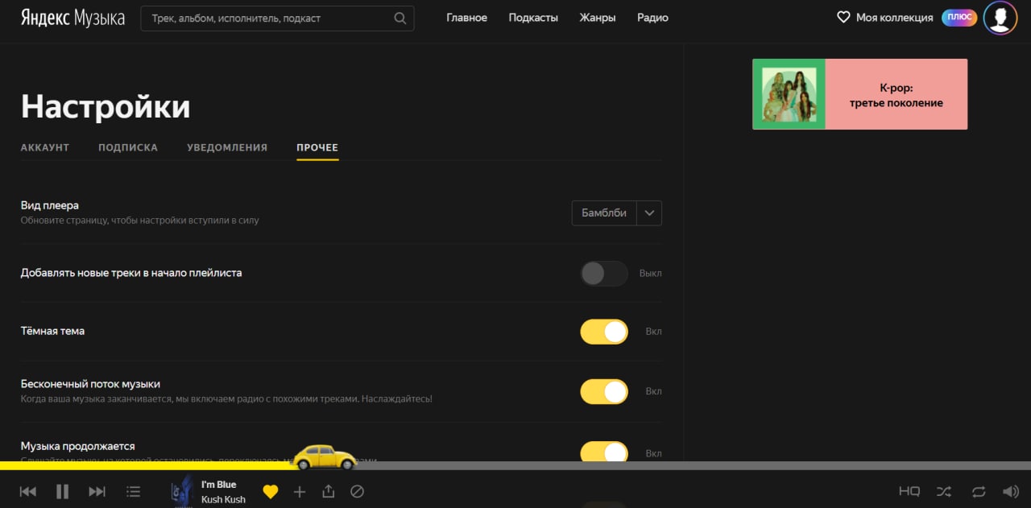Image resolution: width=1031 pixels, height=508 pixels.
Task: Open Жанры section
Action: 598,17
